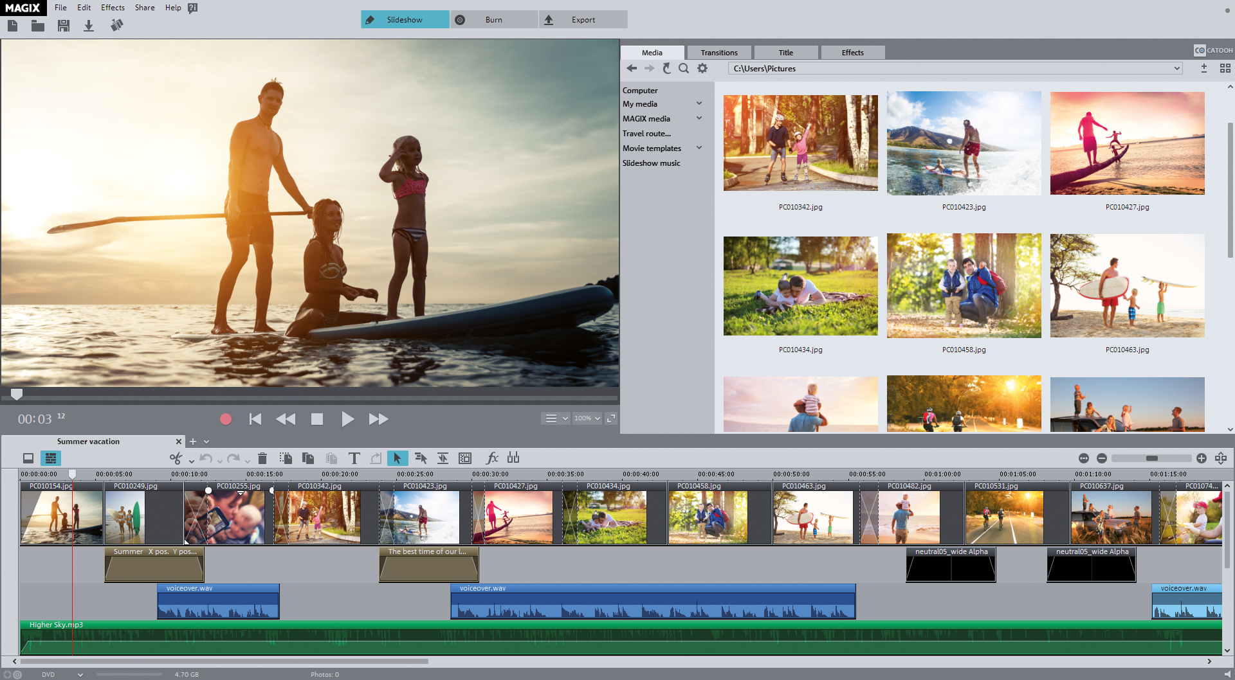The image size is (1235, 680).
Task: Click the red record button
Action: pos(226,419)
